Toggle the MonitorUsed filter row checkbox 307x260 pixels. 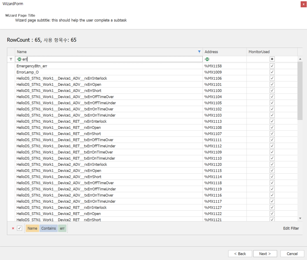pos(272,59)
